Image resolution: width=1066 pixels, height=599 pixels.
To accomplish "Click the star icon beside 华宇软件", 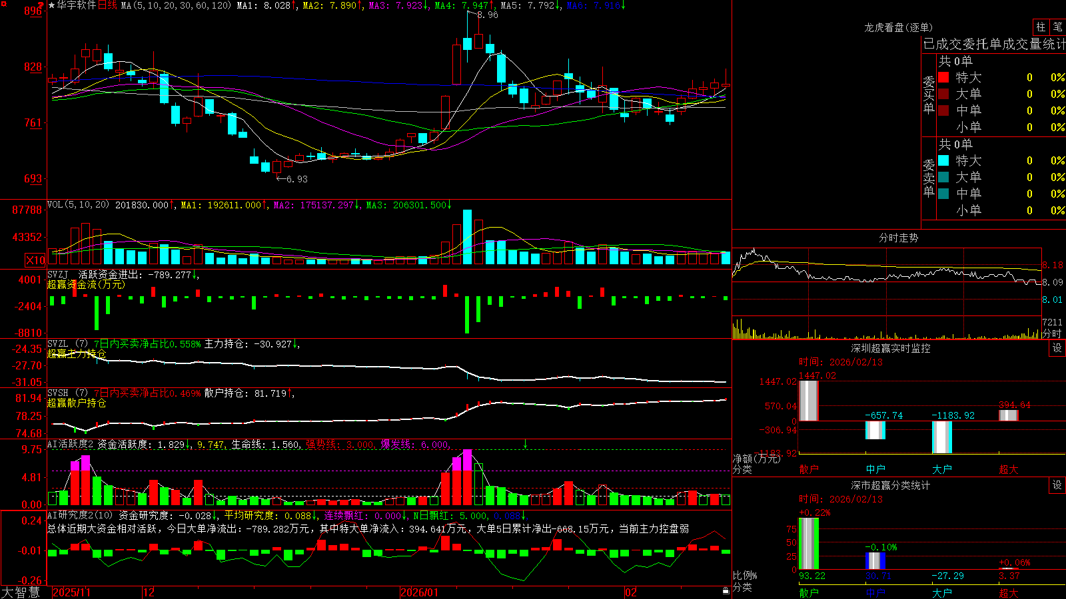I will (x=51, y=5).
